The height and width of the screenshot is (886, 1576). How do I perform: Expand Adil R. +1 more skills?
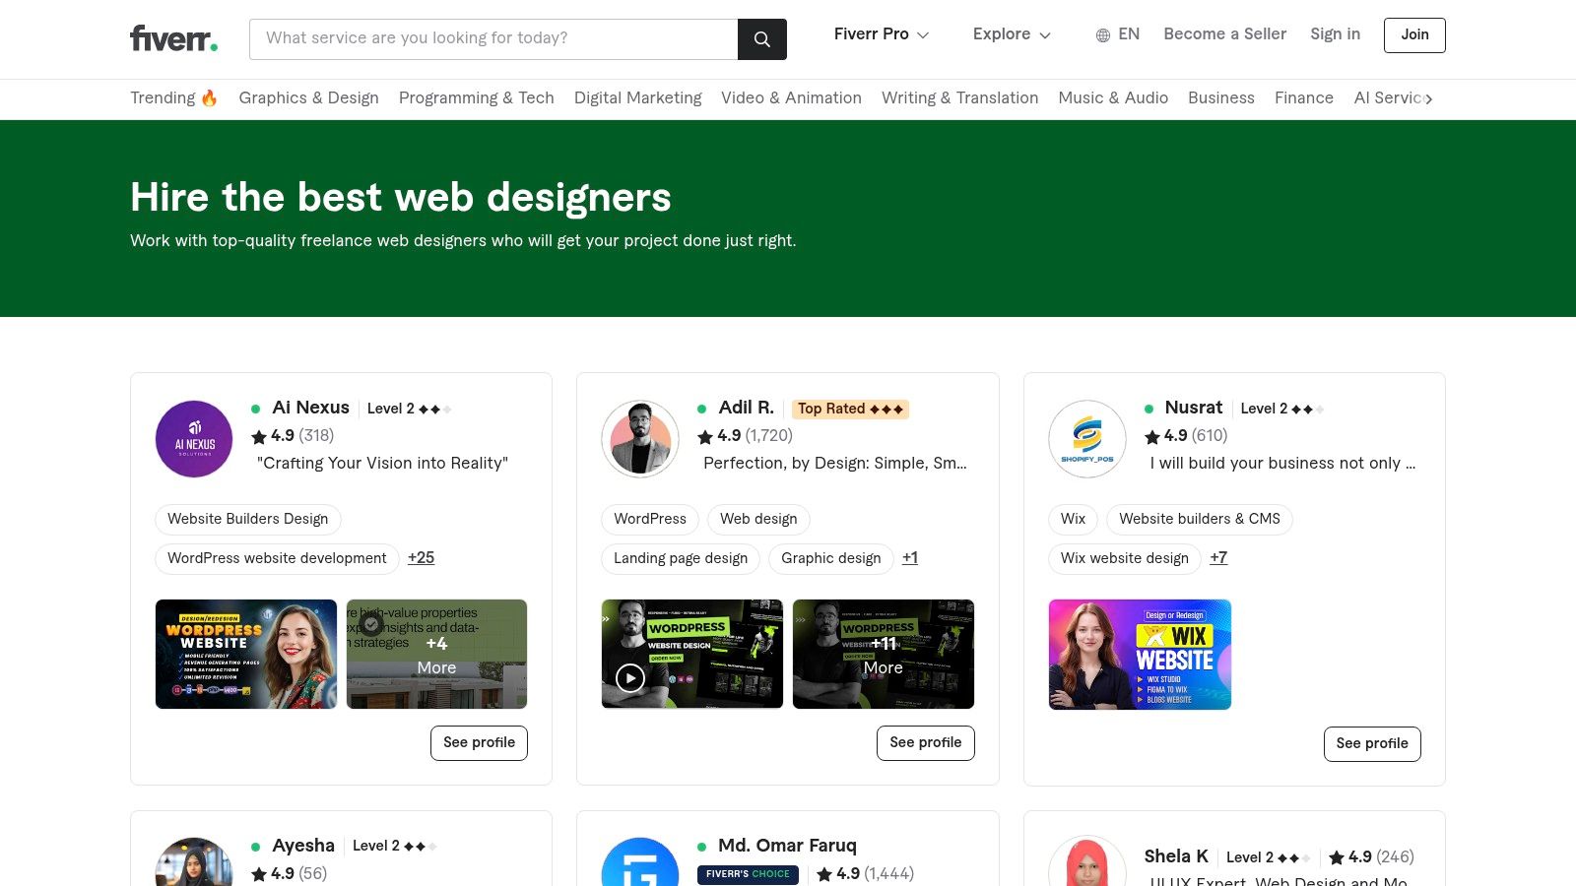point(910,557)
